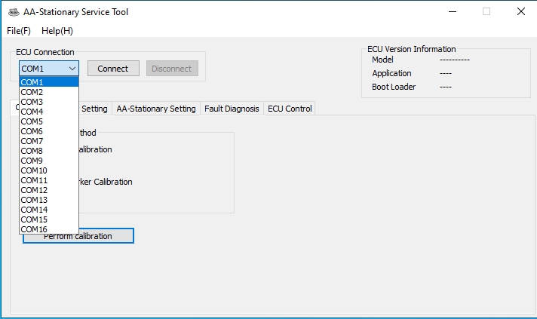
Task: Pick COM15 in the dropdown list
Action: point(49,219)
